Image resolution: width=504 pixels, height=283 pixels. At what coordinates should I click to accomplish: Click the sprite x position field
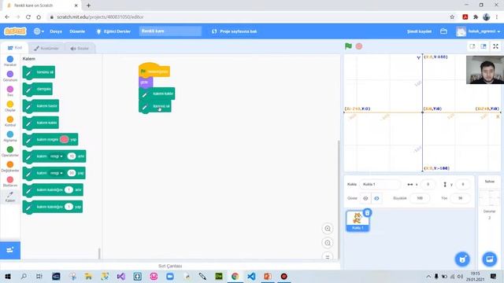(428, 184)
